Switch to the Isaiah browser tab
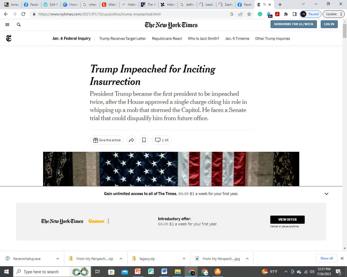The image size is (347, 277). point(207,5)
